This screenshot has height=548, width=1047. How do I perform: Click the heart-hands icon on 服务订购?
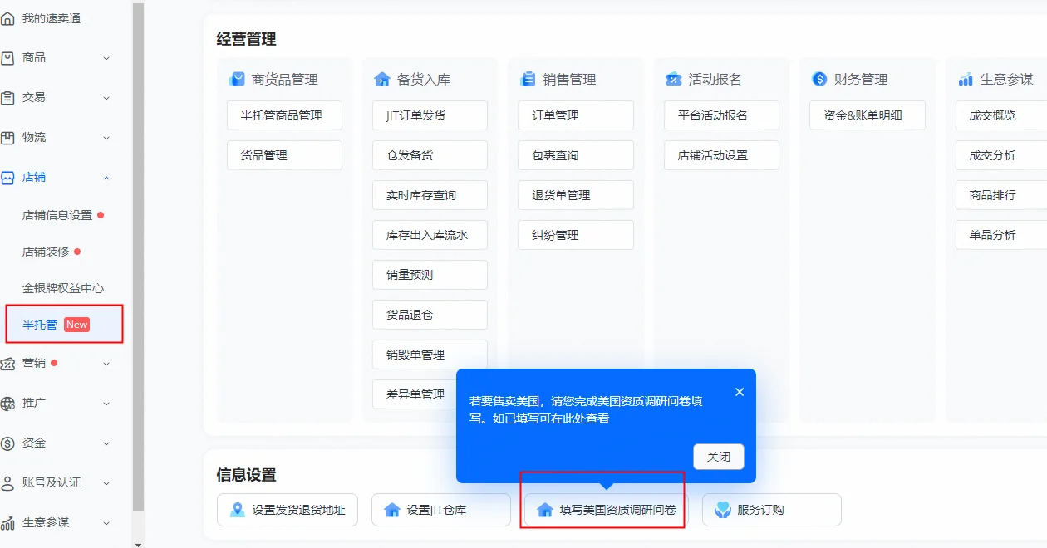(723, 510)
